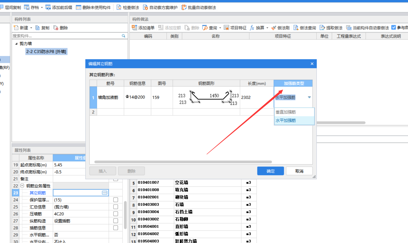This screenshot has height=243, width=408.
Task: Expand the 存档 dropdown arrow
Action: coord(42,7)
